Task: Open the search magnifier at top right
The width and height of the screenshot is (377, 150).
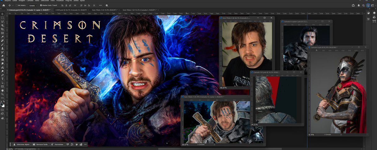Action: 363,5
